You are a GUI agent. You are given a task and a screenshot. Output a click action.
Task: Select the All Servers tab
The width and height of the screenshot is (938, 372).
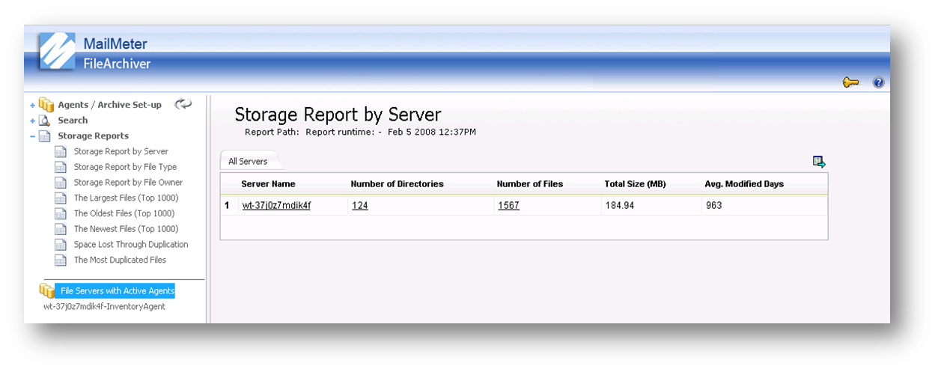248,161
